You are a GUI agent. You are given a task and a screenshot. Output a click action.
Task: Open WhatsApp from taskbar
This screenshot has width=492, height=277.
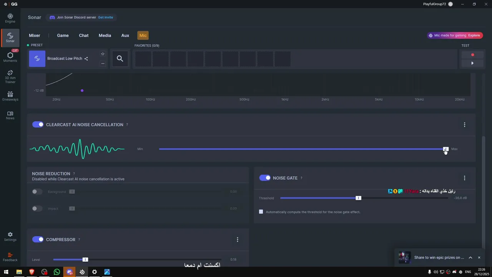pos(57,272)
